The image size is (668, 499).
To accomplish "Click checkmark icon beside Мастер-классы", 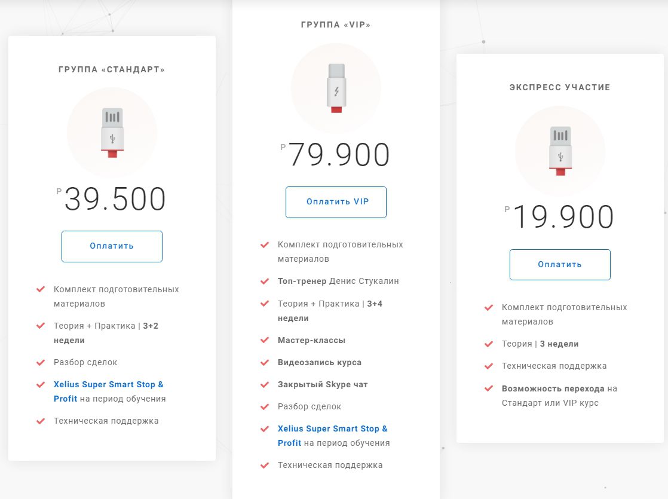I will coord(265,340).
